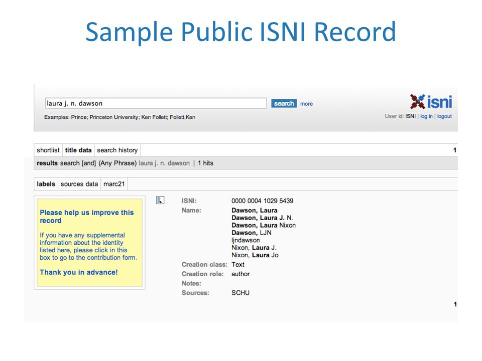482x361 pixels.
Task: Open the more search options link
Action: click(x=306, y=104)
